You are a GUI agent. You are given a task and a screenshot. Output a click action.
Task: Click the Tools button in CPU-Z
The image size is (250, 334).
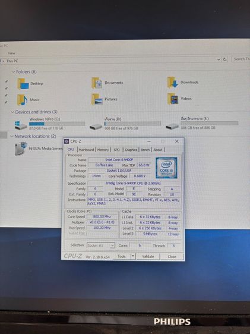click(x=122, y=256)
